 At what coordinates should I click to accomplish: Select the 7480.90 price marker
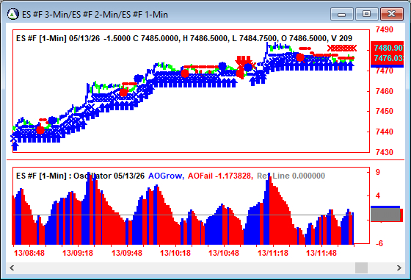[388, 48]
